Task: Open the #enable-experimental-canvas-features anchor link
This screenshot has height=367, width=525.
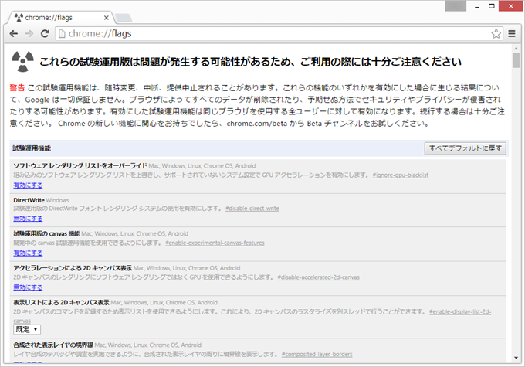Action: point(215,243)
